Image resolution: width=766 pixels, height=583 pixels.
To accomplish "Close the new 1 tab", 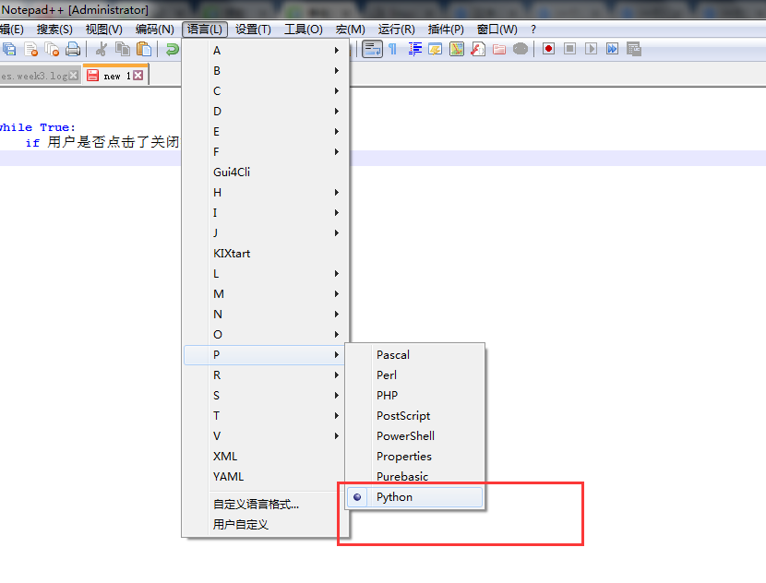I will [x=136, y=74].
